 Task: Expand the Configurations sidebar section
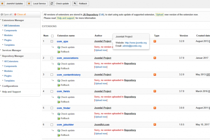[x=10, y=86]
